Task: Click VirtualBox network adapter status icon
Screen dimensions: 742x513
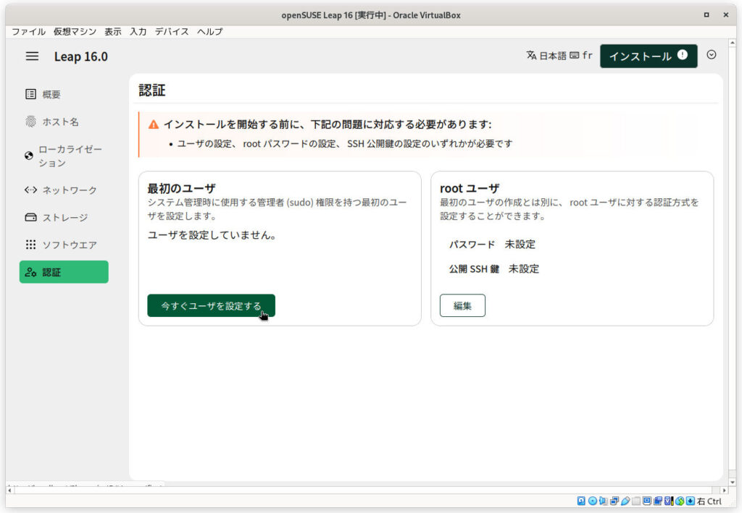Action: click(614, 501)
